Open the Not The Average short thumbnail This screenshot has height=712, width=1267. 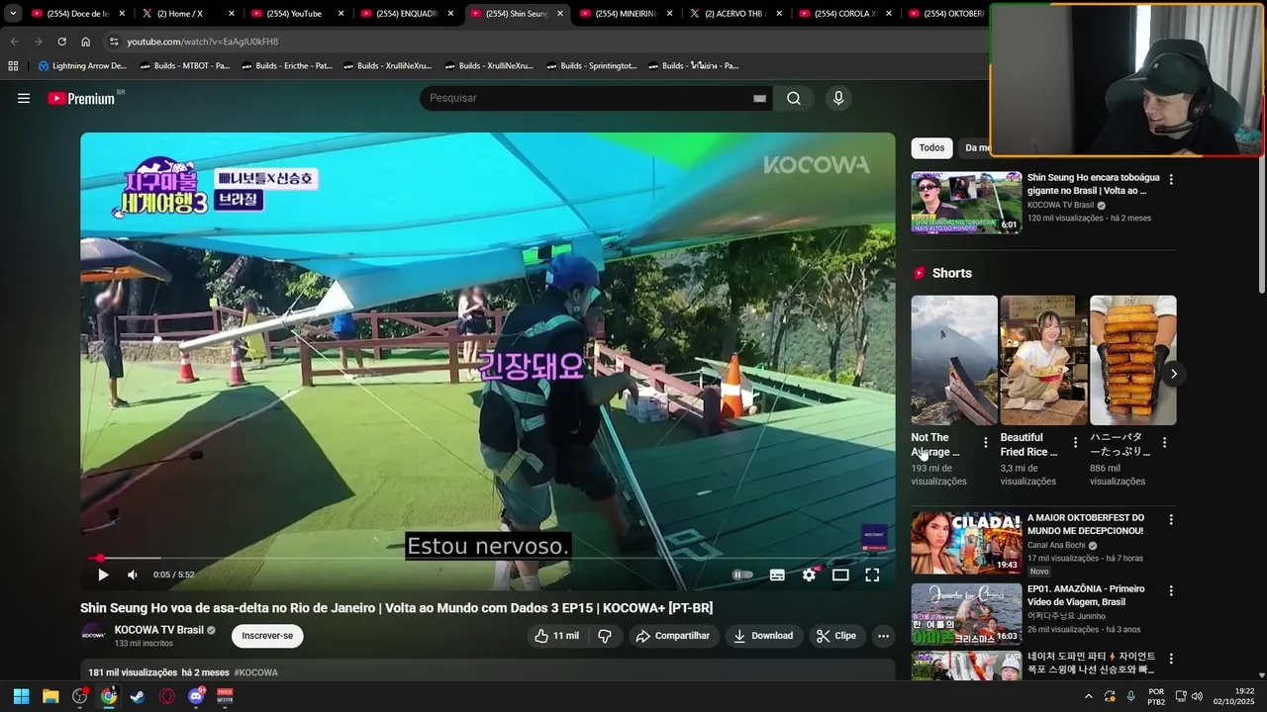(954, 360)
